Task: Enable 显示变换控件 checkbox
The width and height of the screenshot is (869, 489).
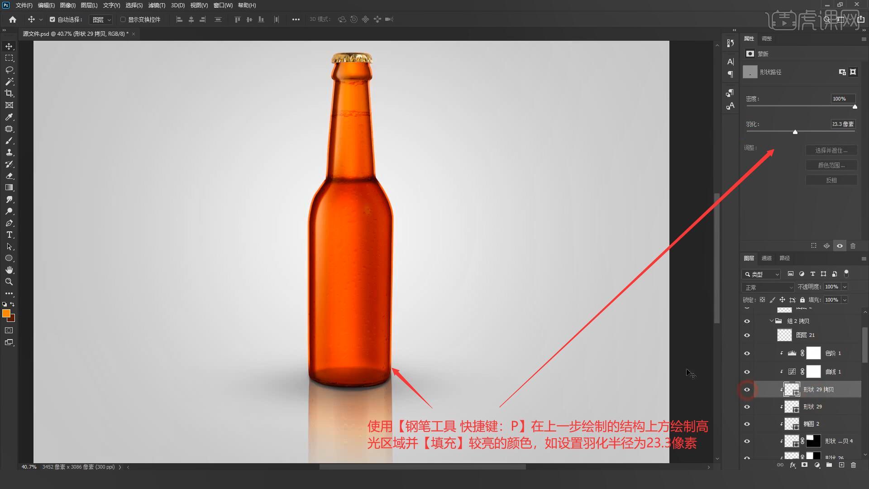Action: click(x=123, y=19)
